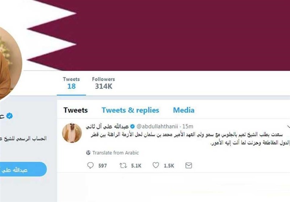Open the reply icon under the tweet
290x202 pixels.
(x=90, y=165)
